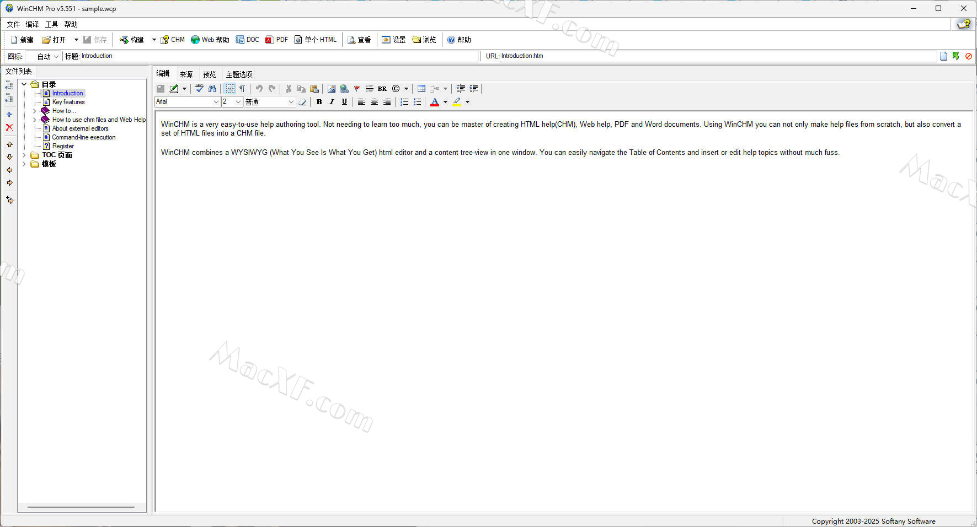Toggle Underline formatting
This screenshot has height=527, width=977.
344,102
